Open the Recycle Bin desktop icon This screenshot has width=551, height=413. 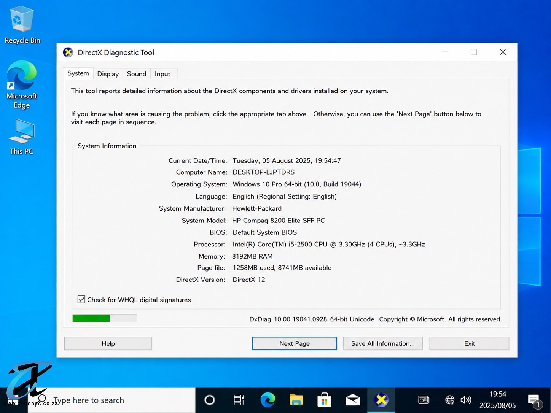[x=22, y=25]
